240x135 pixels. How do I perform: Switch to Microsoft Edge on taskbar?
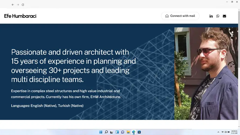(x=134, y=132)
